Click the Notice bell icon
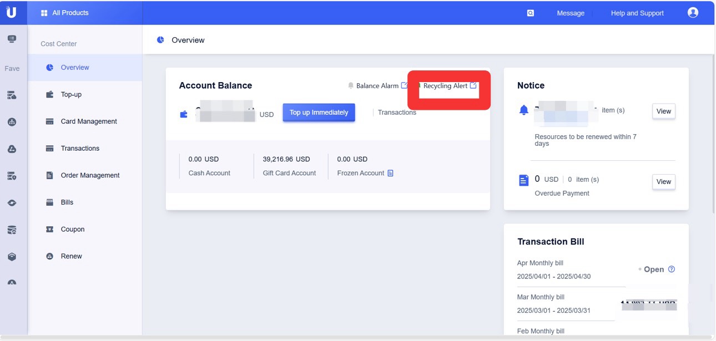The width and height of the screenshot is (716, 341). [x=523, y=110]
